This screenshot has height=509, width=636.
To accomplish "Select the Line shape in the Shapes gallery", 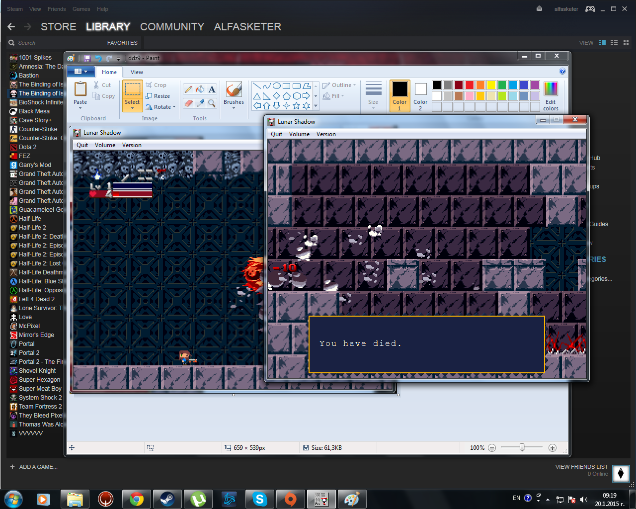I will tap(257, 86).
